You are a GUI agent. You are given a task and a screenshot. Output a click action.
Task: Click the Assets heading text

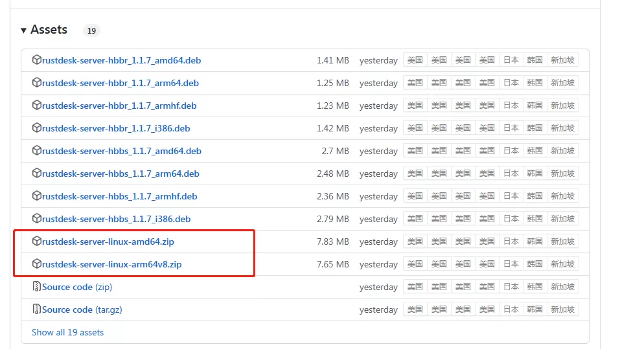[49, 29]
